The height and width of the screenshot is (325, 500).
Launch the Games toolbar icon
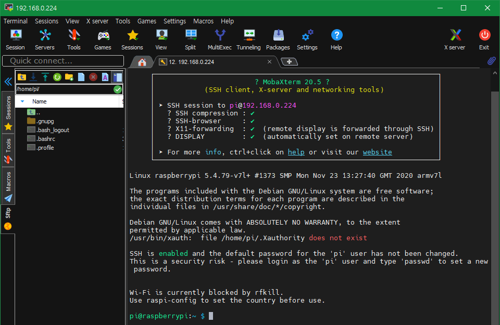pyautogui.click(x=103, y=40)
